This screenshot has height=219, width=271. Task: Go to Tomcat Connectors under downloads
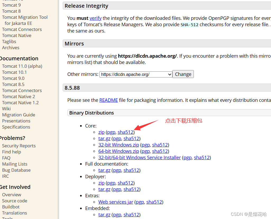[22, 29]
